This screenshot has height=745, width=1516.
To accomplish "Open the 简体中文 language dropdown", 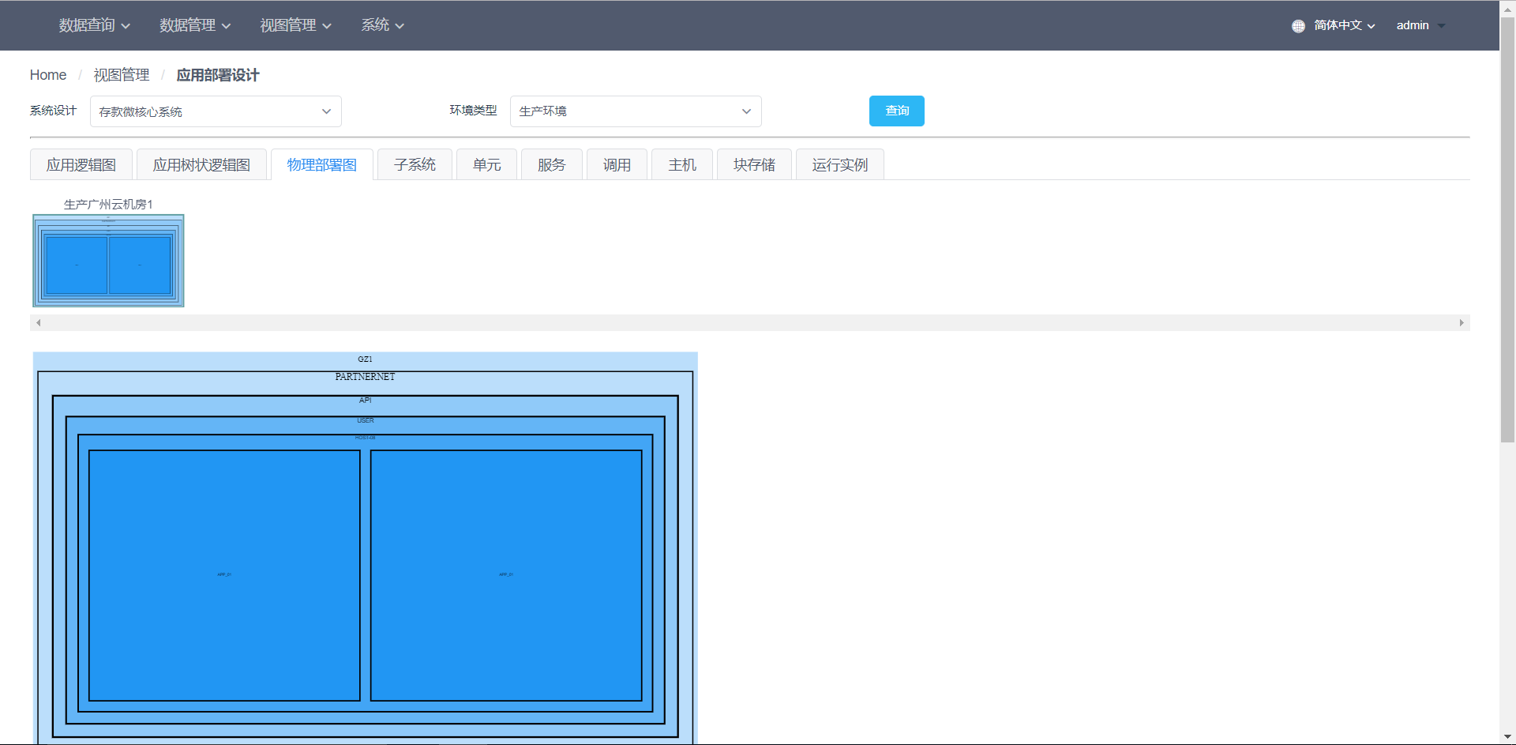I will click(1344, 25).
